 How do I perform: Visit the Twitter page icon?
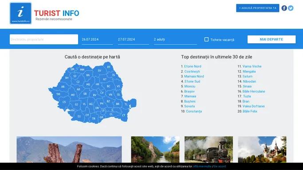tap(291, 8)
